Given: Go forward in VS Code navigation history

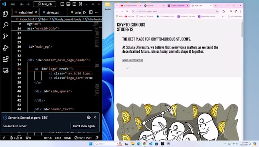Looking at the screenshot, I should coord(28,4).
